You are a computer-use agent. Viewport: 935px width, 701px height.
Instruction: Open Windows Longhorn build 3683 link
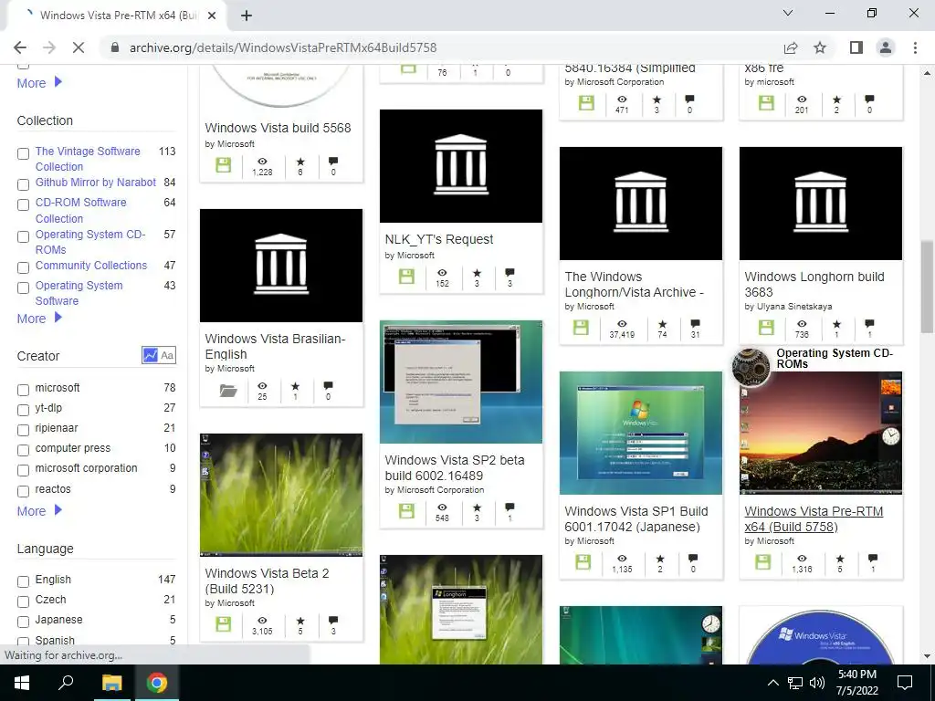tap(814, 285)
